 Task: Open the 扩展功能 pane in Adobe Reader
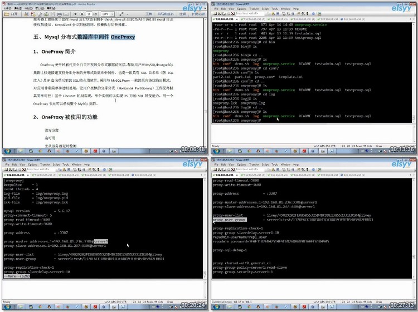[198, 14]
